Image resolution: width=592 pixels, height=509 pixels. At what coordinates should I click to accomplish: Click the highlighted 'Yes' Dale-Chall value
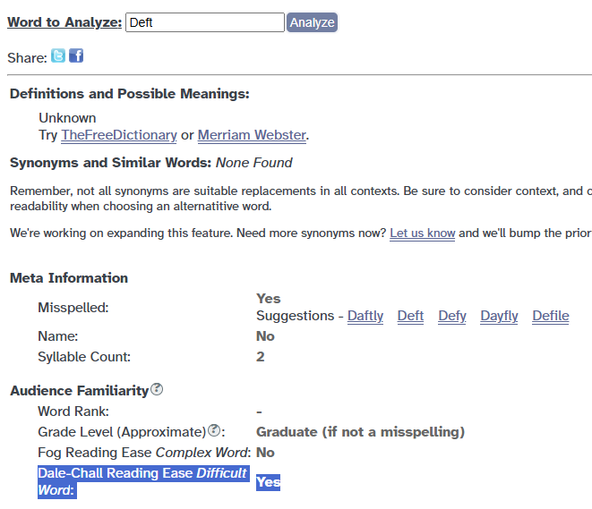coord(268,482)
